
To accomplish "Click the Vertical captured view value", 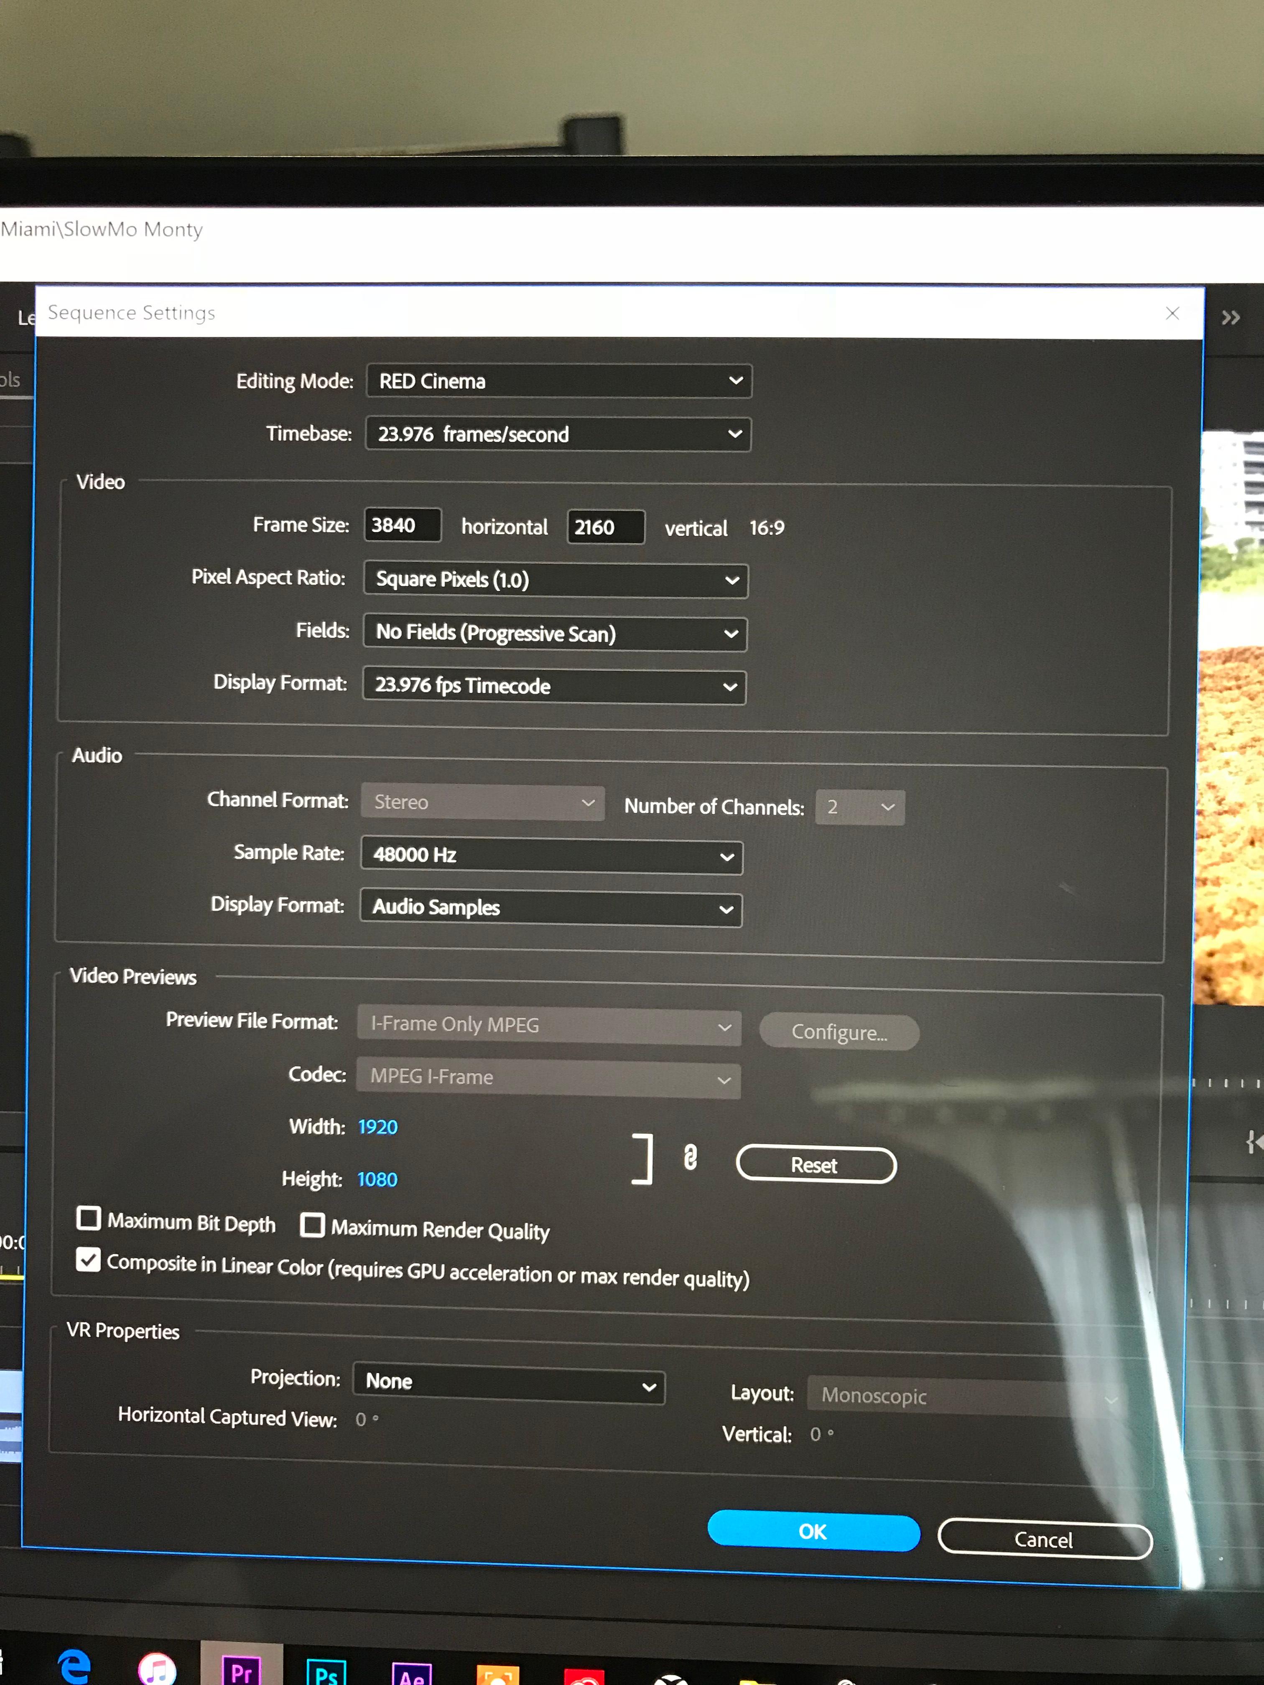I will 822,1434.
